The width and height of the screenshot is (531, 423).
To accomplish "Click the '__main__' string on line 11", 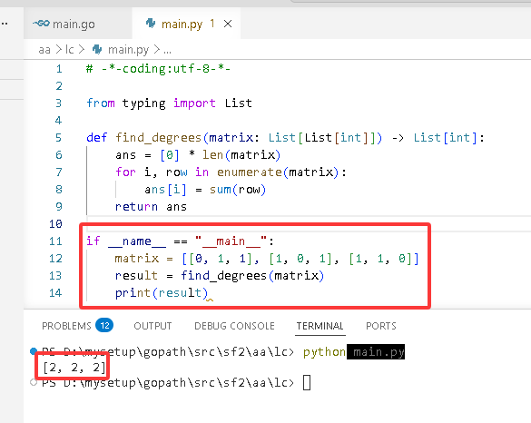I will (231, 241).
